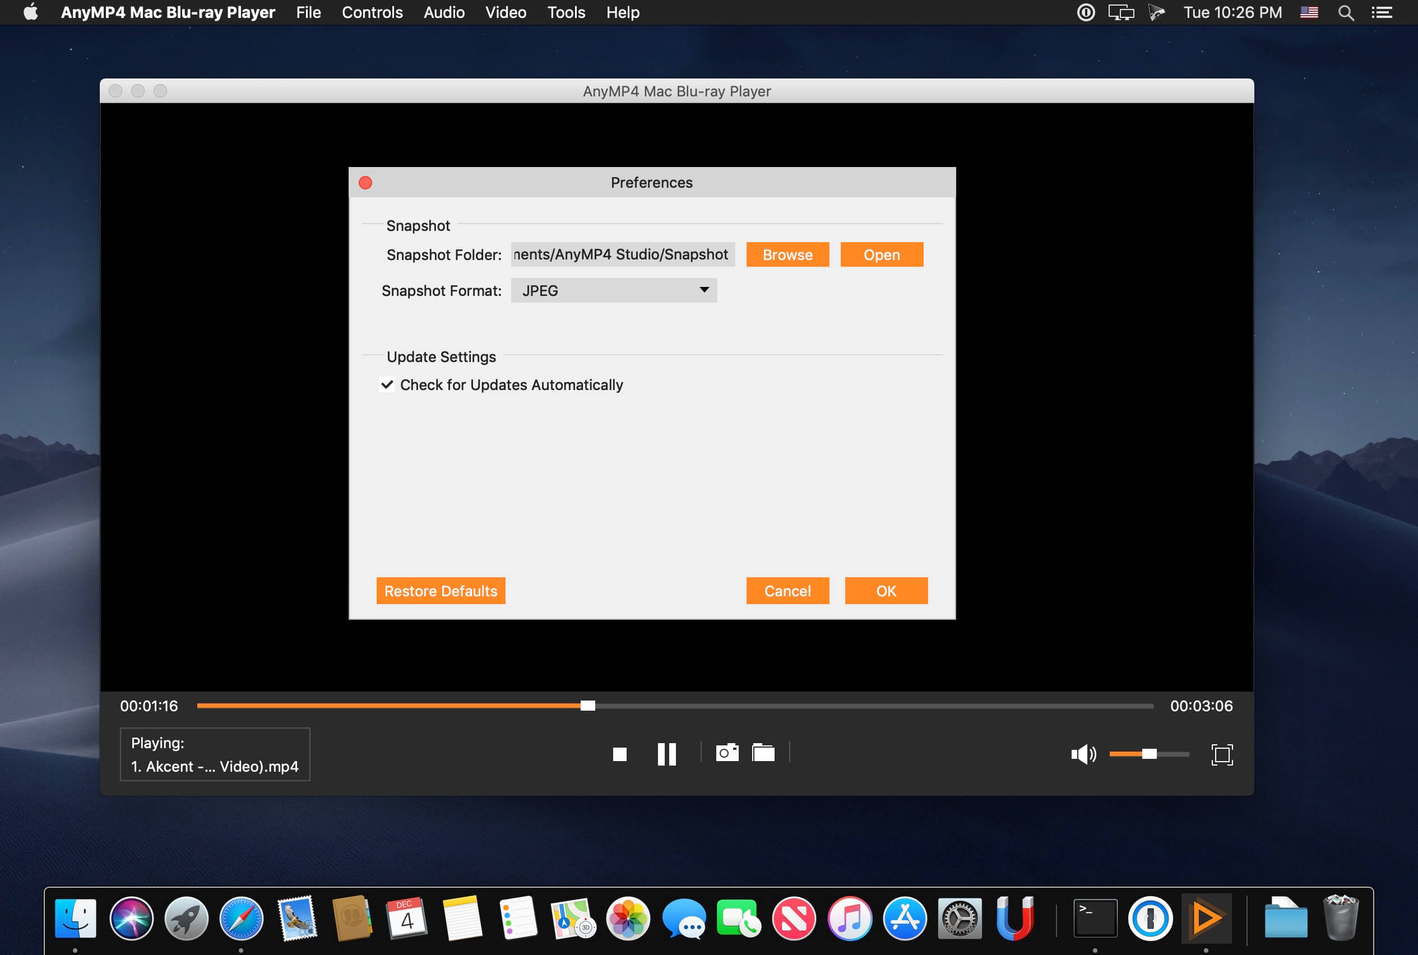
Task: Click the volume slider handle
Action: coord(1149,754)
